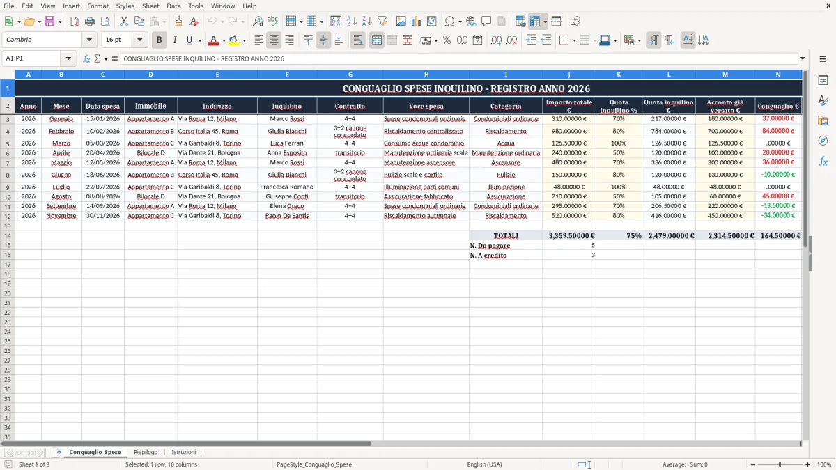Image resolution: width=836 pixels, height=470 pixels.
Task: Open the Font Name dropdown arrow
Action: (89, 40)
